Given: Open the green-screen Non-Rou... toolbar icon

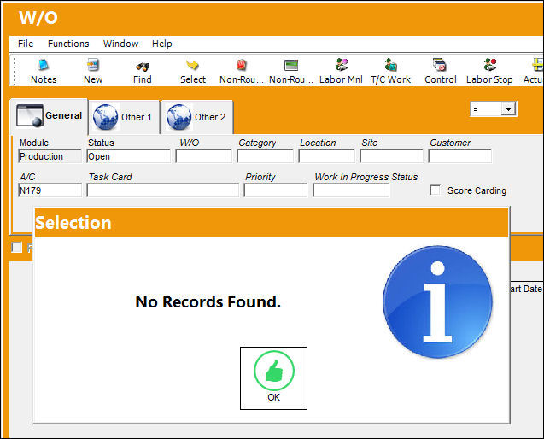Looking at the screenshot, I should [291, 71].
